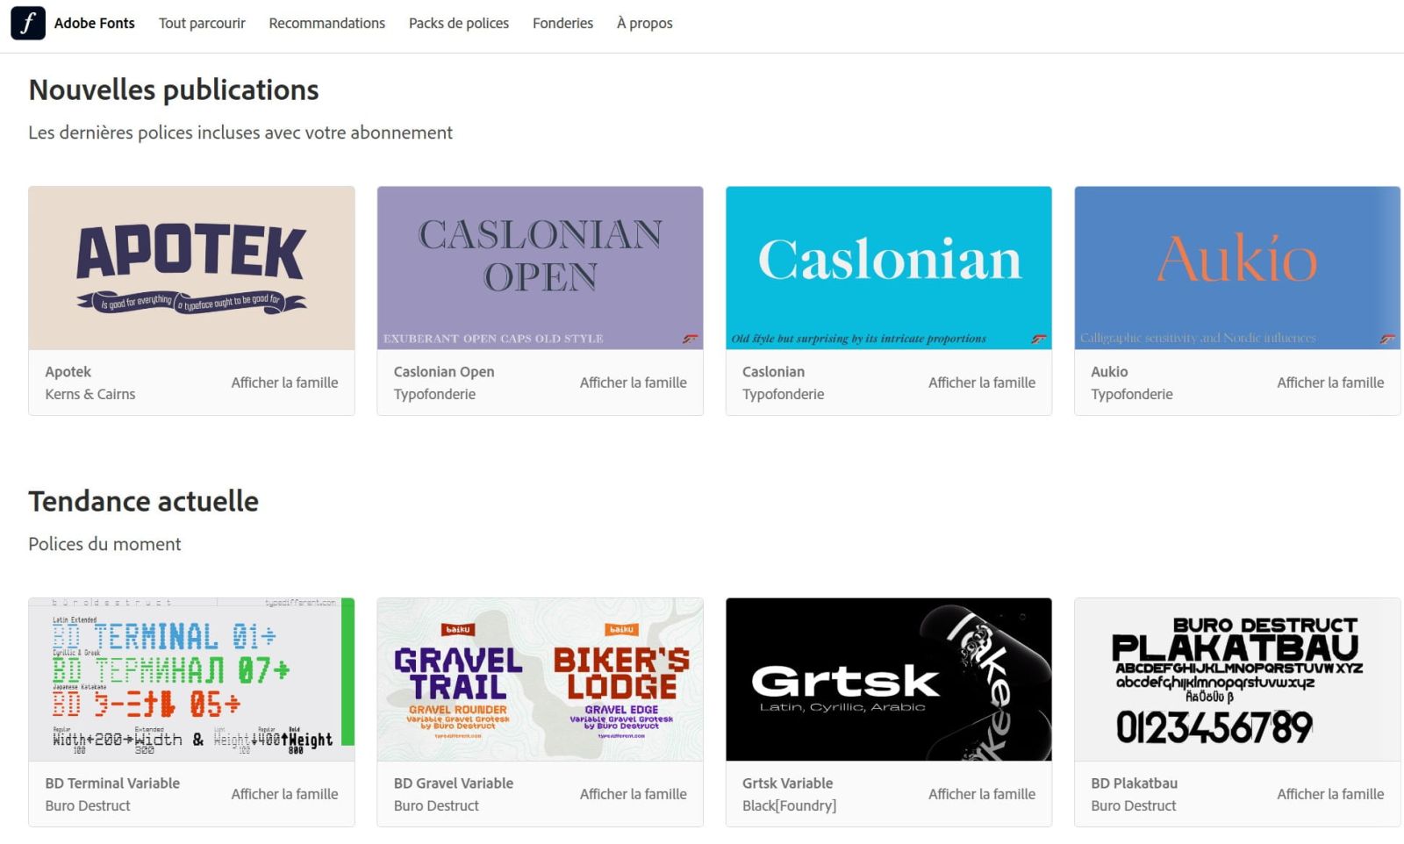The width and height of the screenshot is (1404, 844).
Task: Click Afficher la famille for Caslonian Open
Action: point(633,383)
